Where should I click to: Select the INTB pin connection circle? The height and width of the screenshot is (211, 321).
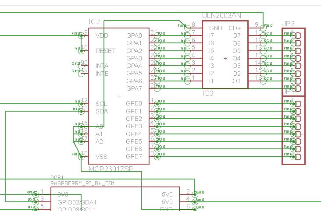coord(81,73)
